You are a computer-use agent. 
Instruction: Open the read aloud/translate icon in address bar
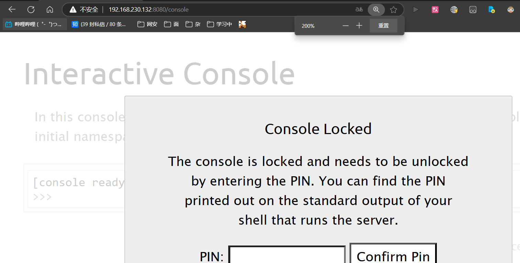coord(359,10)
